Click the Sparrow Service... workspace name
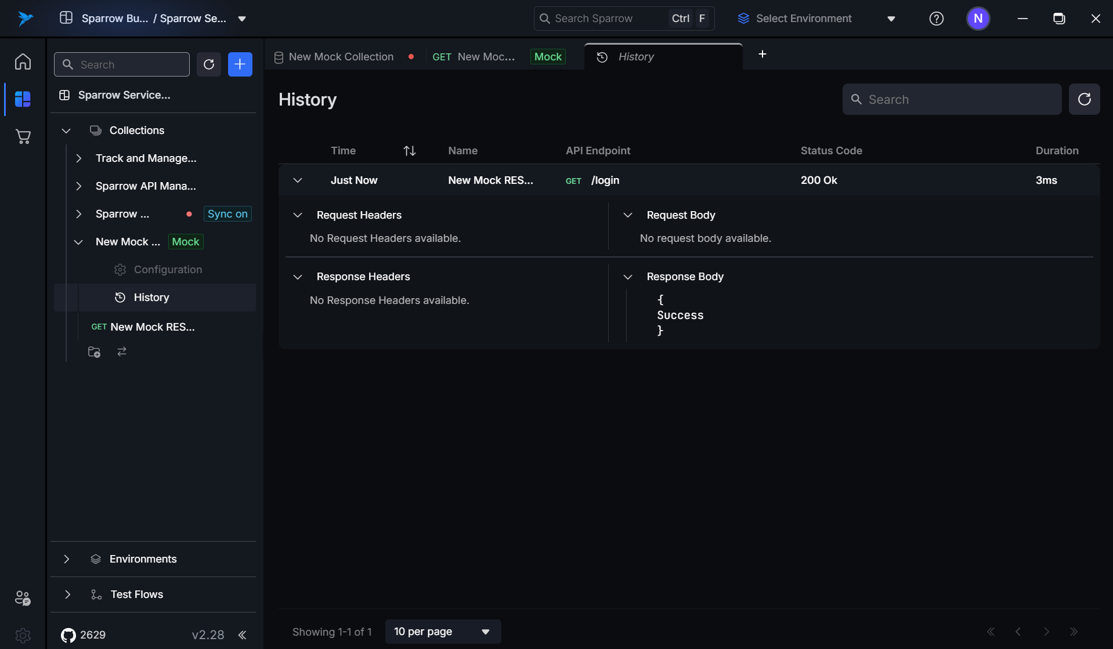The width and height of the screenshot is (1113, 649). point(124,95)
